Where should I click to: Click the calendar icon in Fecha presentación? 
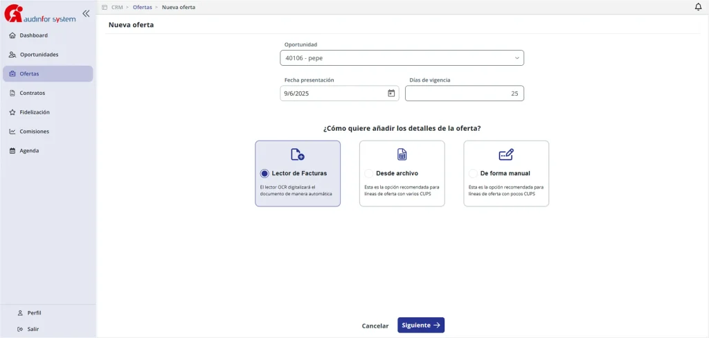[391, 93]
